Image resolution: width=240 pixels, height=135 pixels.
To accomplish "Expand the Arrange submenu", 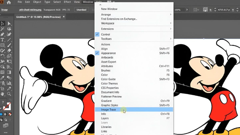I will [x=134, y=14].
